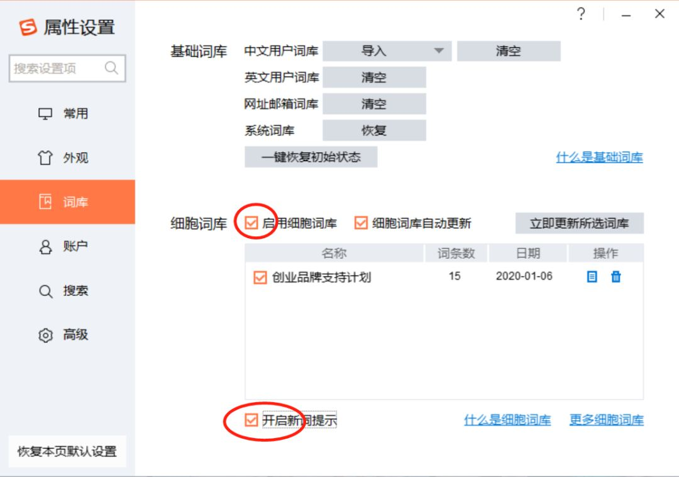Switch to the 外观 settings tab

pyautogui.click(x=67, y=158)
